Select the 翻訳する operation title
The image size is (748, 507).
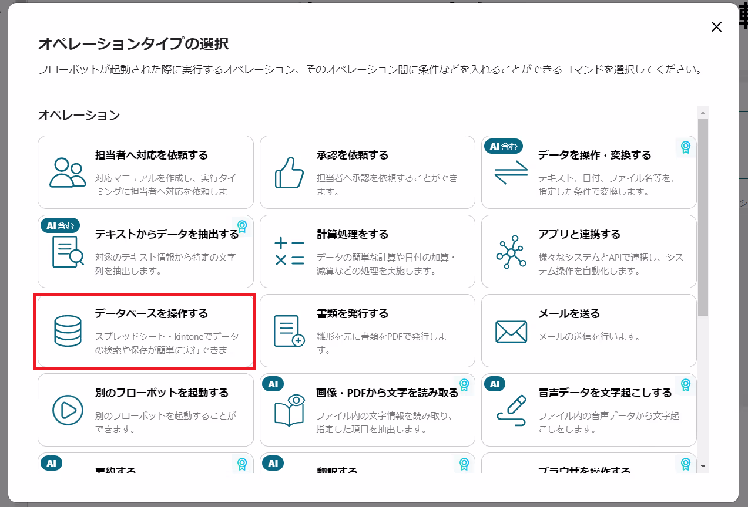click(x=337, y=470)
